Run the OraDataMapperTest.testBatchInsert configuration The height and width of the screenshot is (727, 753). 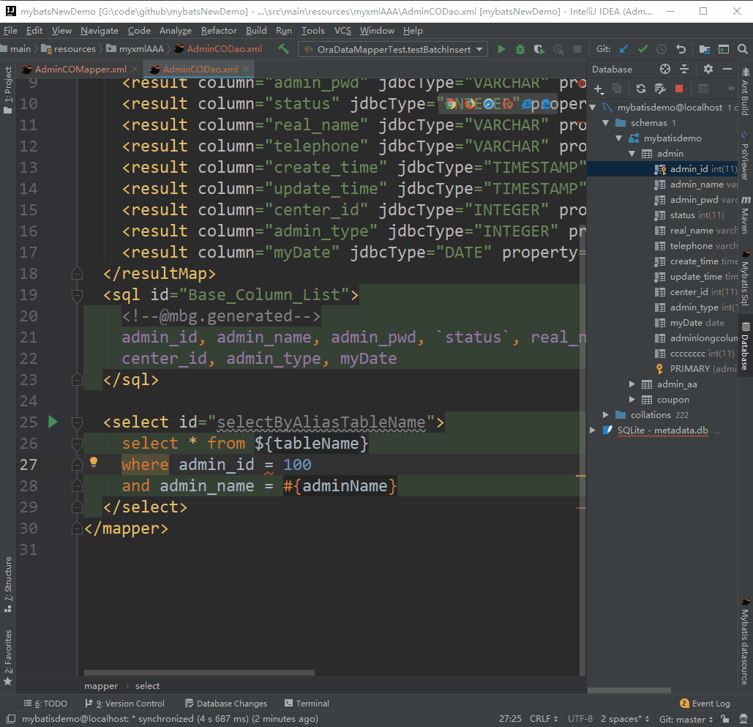[x=501, y=49]
